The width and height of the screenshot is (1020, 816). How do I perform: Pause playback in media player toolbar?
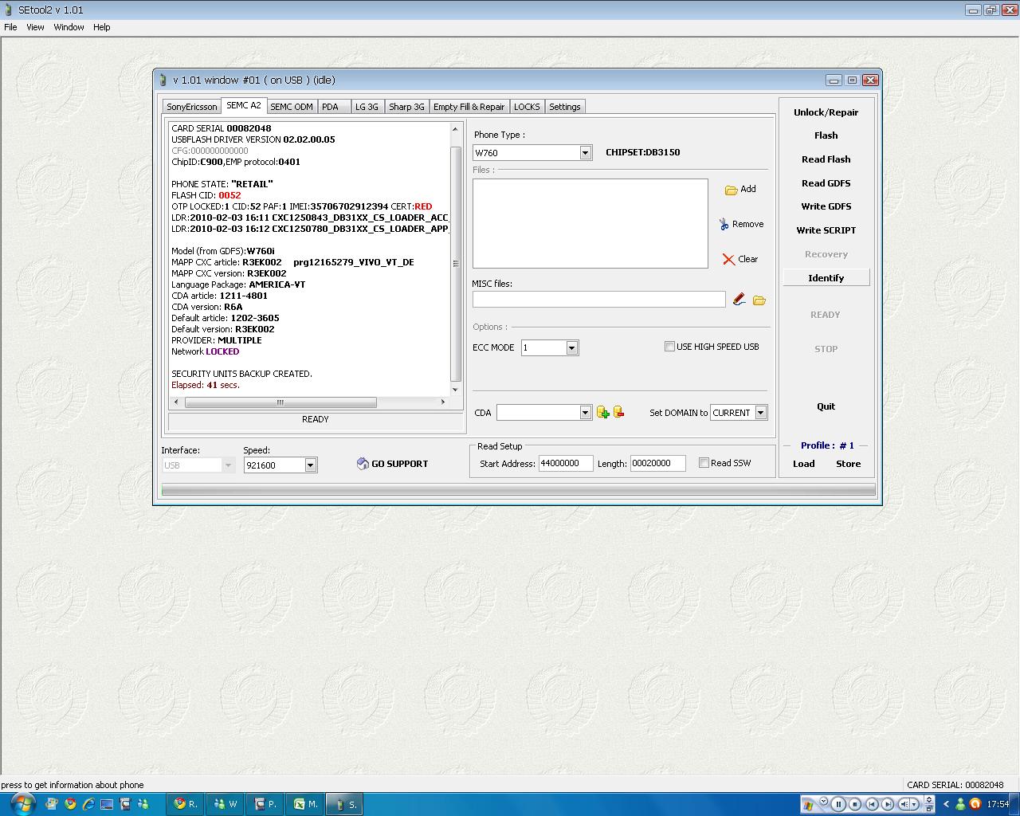(838, 804)
